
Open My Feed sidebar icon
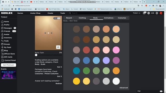(x=2, y=47)
